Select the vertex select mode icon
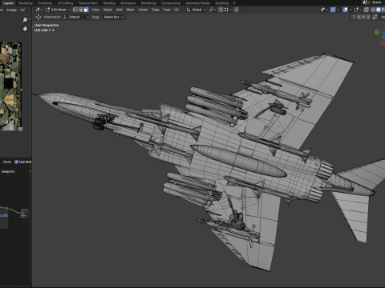 tap(75, 10)
